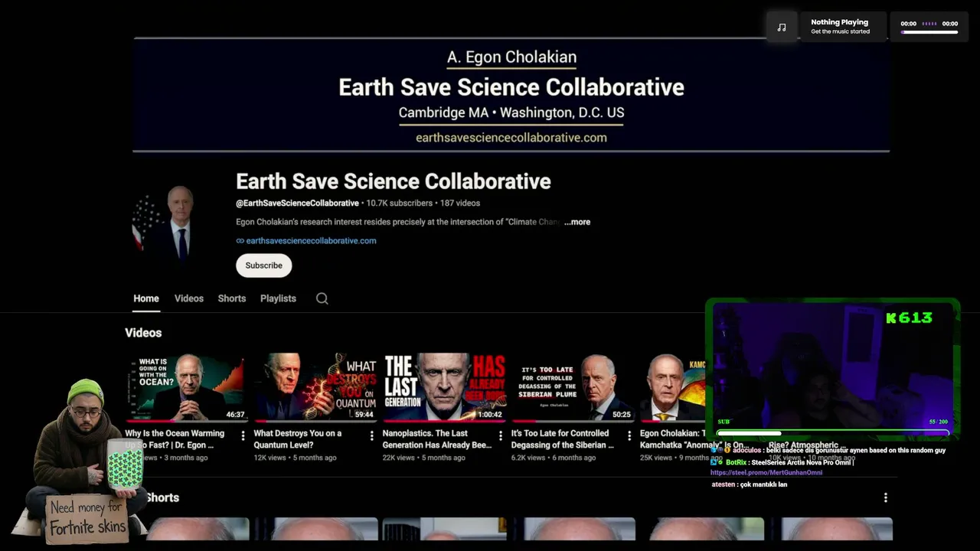Go to the Playlists tab
Screen dimensions: 980x551
(x=278, y=298)
